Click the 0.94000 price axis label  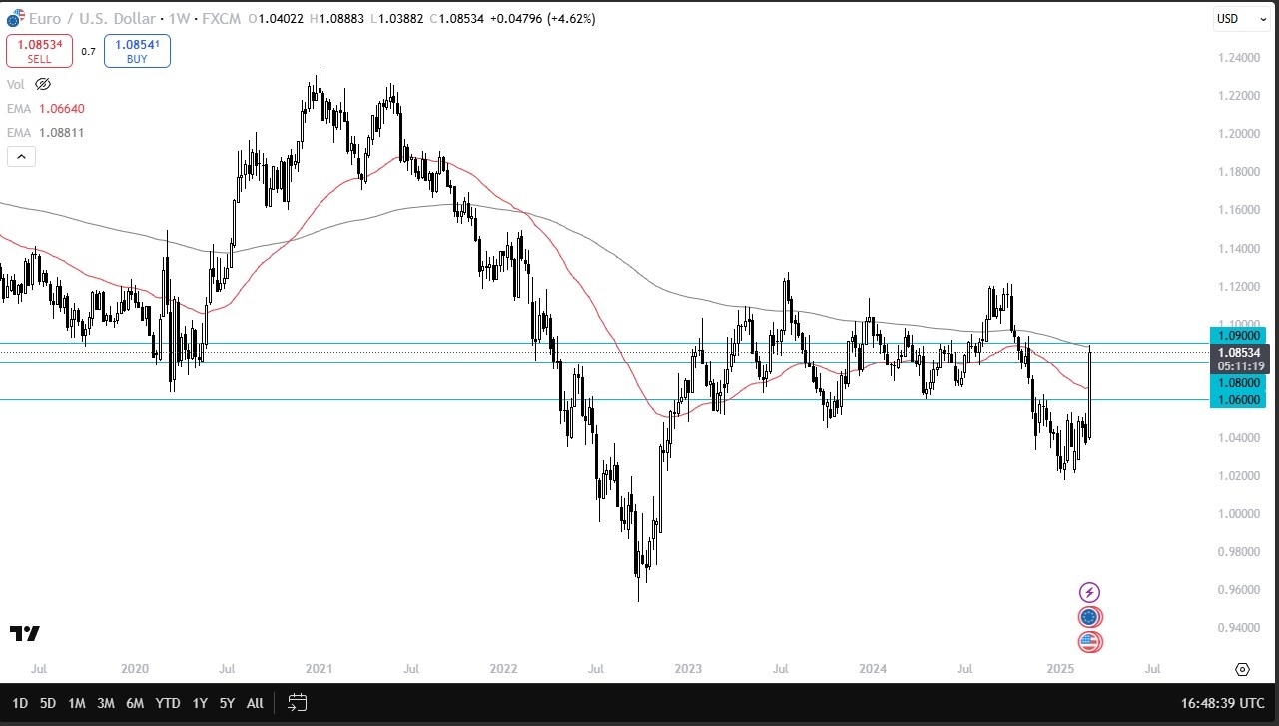[x=1239, y=627]
